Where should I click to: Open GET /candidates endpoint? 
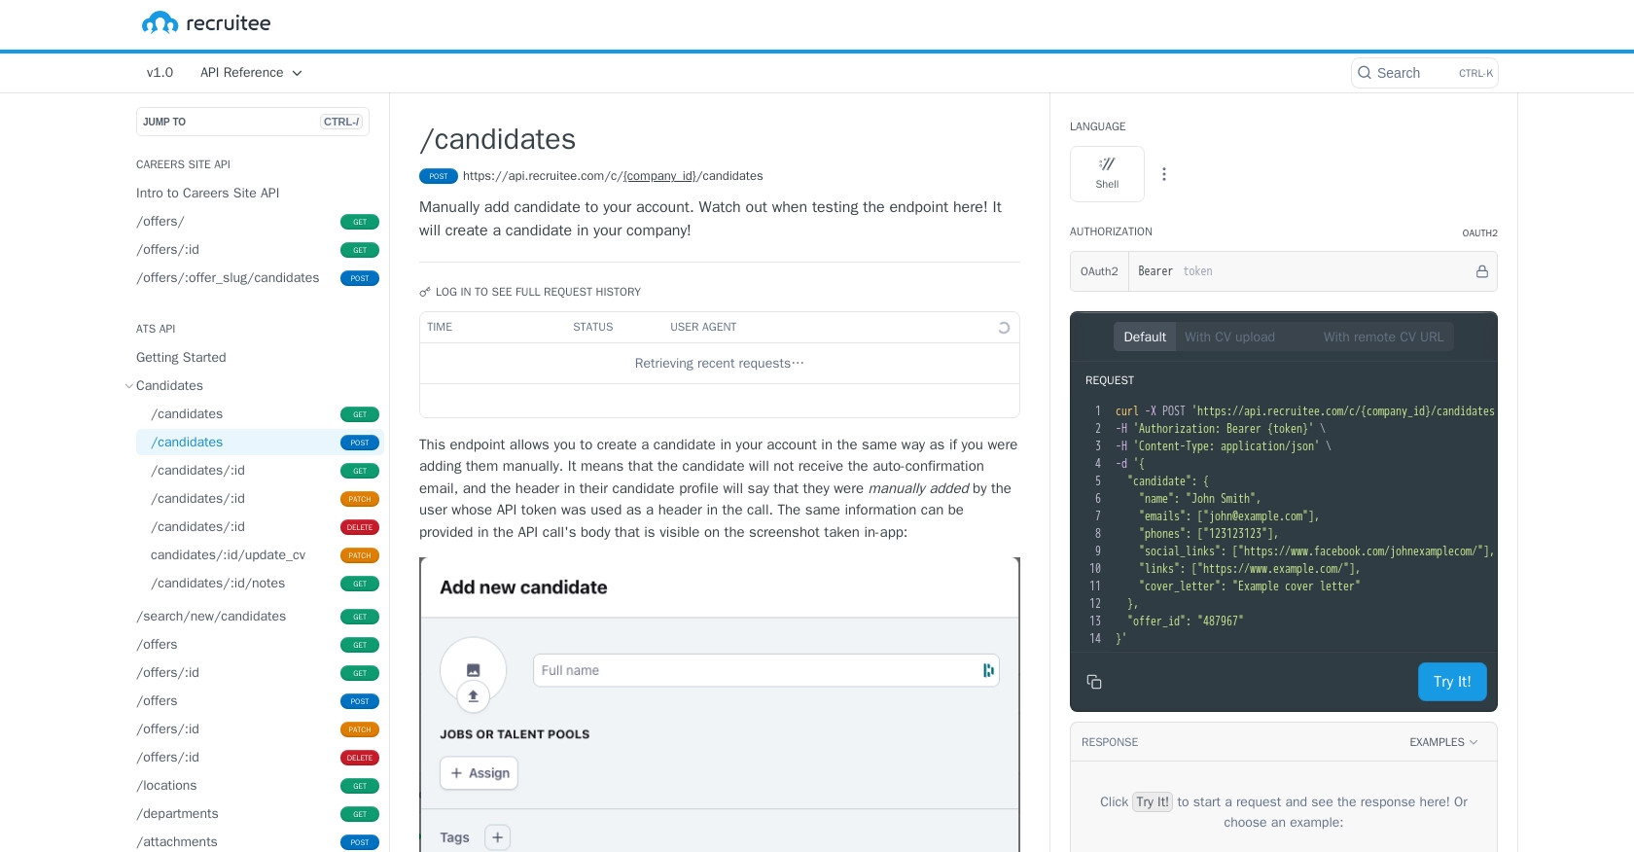coord(260,414)
